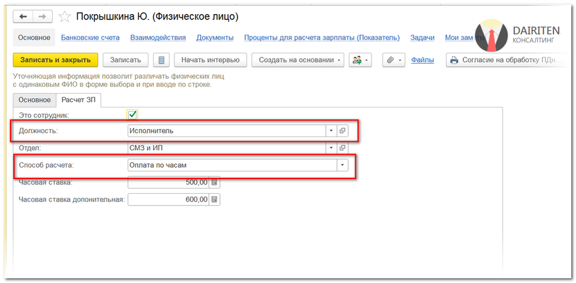Image resolution: width=576 pixels, height=283 pixels.
Task: Click the Записать и закрыть button
Action: click(56, 60)
